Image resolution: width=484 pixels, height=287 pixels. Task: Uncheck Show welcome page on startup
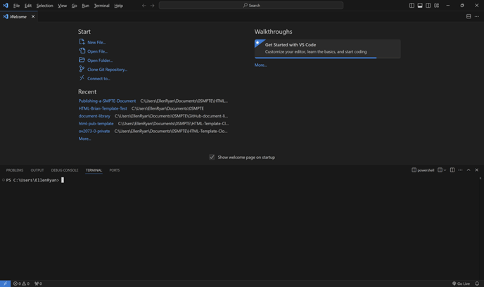click(x=212, y=158)
